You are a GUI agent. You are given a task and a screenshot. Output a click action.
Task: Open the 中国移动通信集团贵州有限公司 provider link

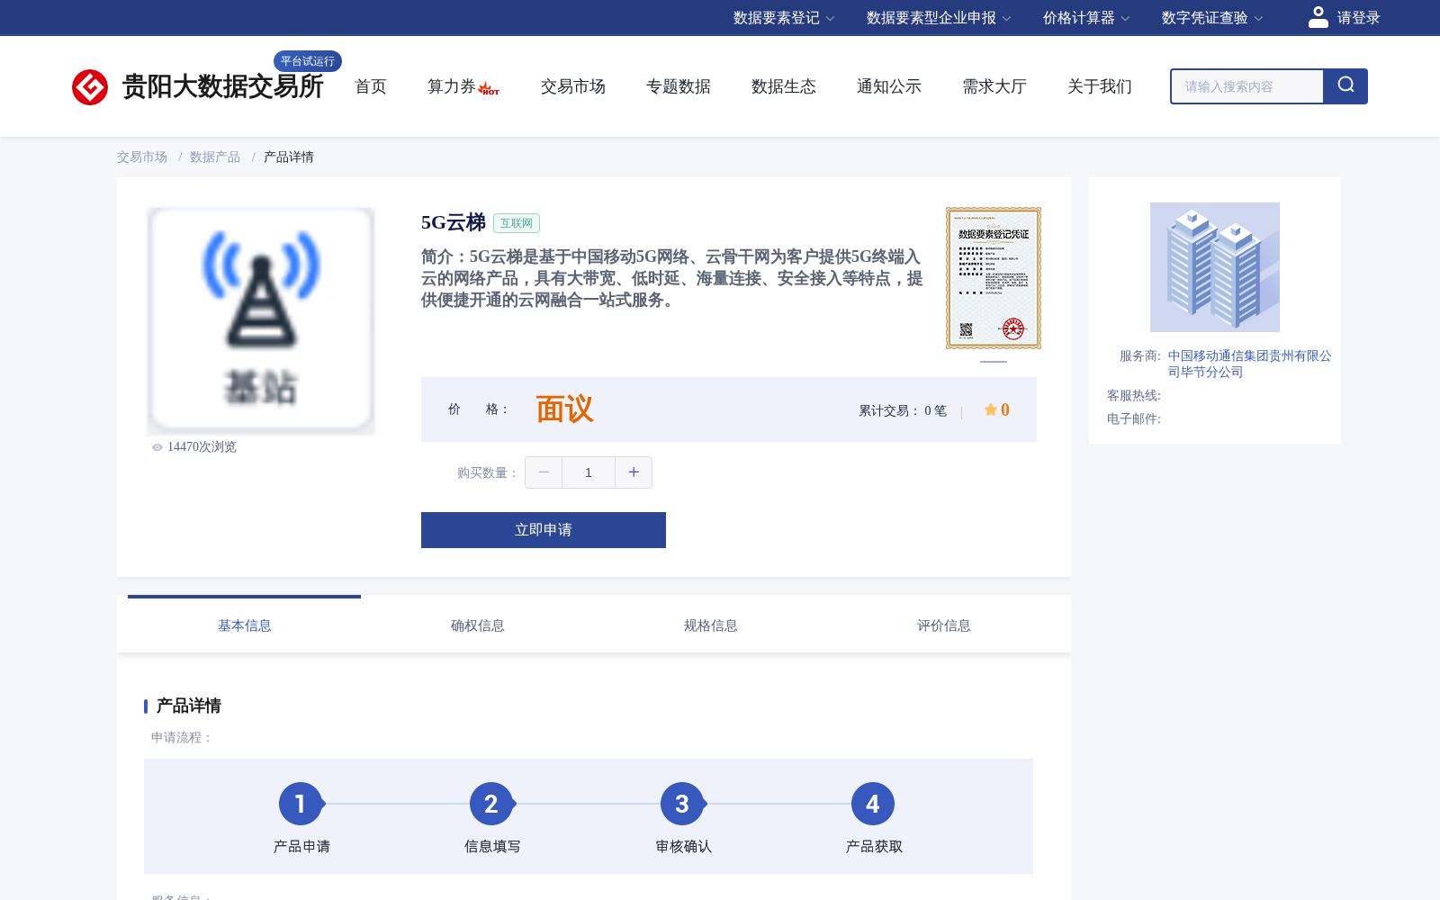click(x=1250, y=364)
